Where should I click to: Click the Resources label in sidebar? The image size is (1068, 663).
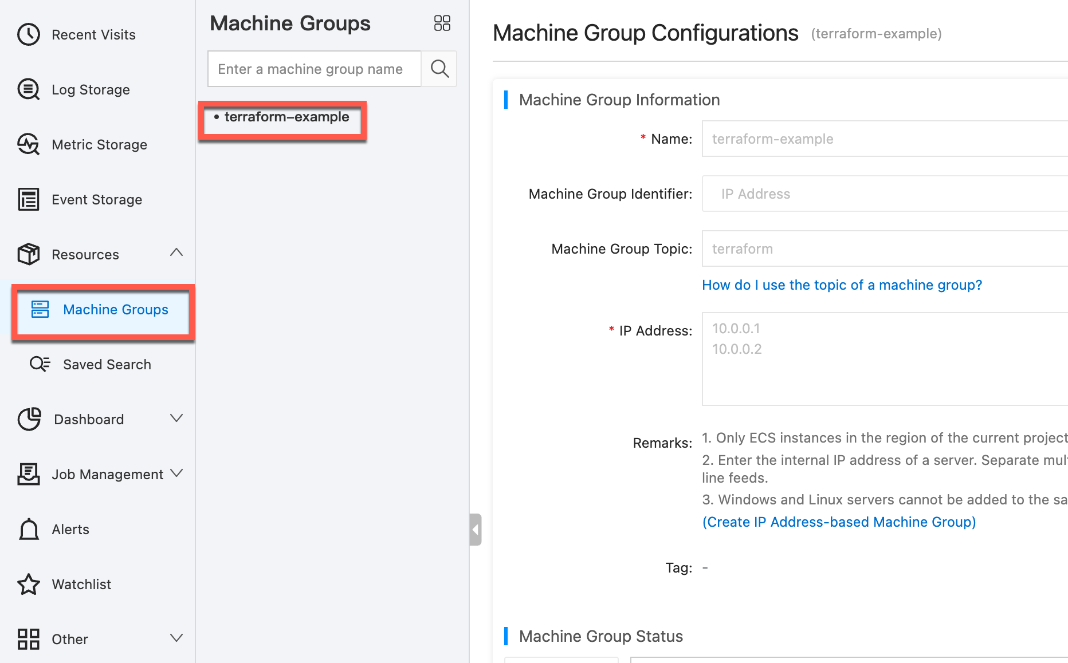point(85,255)
